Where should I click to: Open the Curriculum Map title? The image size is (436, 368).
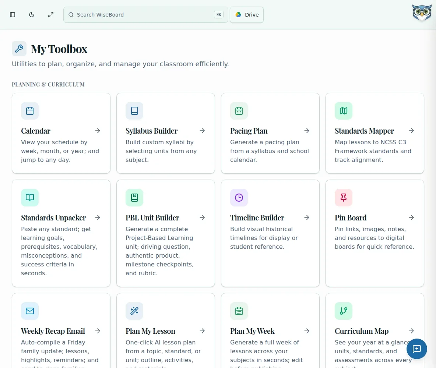click(362, 331)
